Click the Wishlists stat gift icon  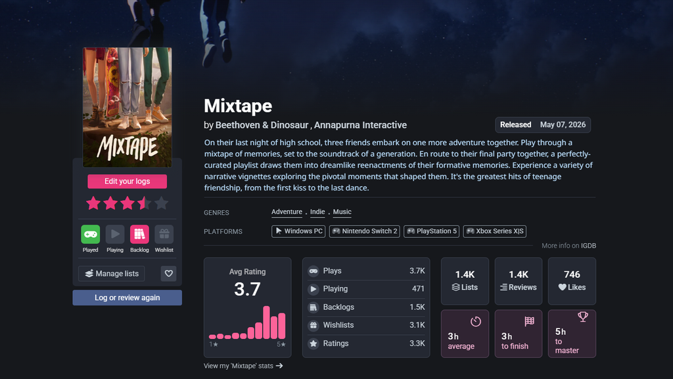tap(313, 325)
